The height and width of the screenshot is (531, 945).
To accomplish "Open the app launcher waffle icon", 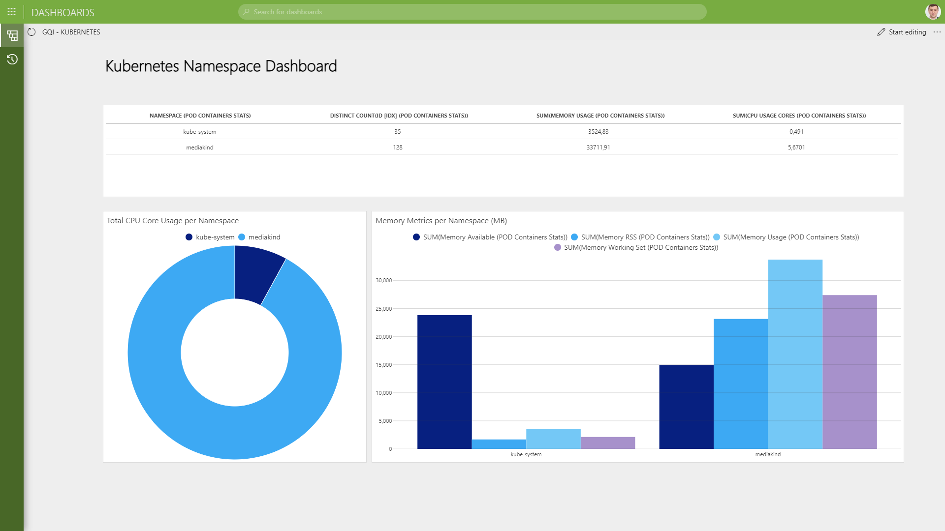I will pyautogui.click(x=12, y=12).
